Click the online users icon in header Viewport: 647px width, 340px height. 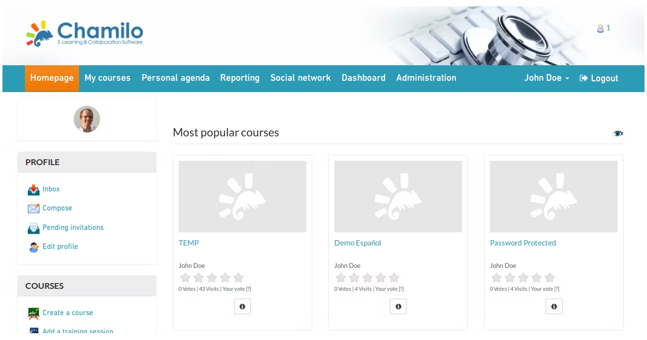click(600, 28)
